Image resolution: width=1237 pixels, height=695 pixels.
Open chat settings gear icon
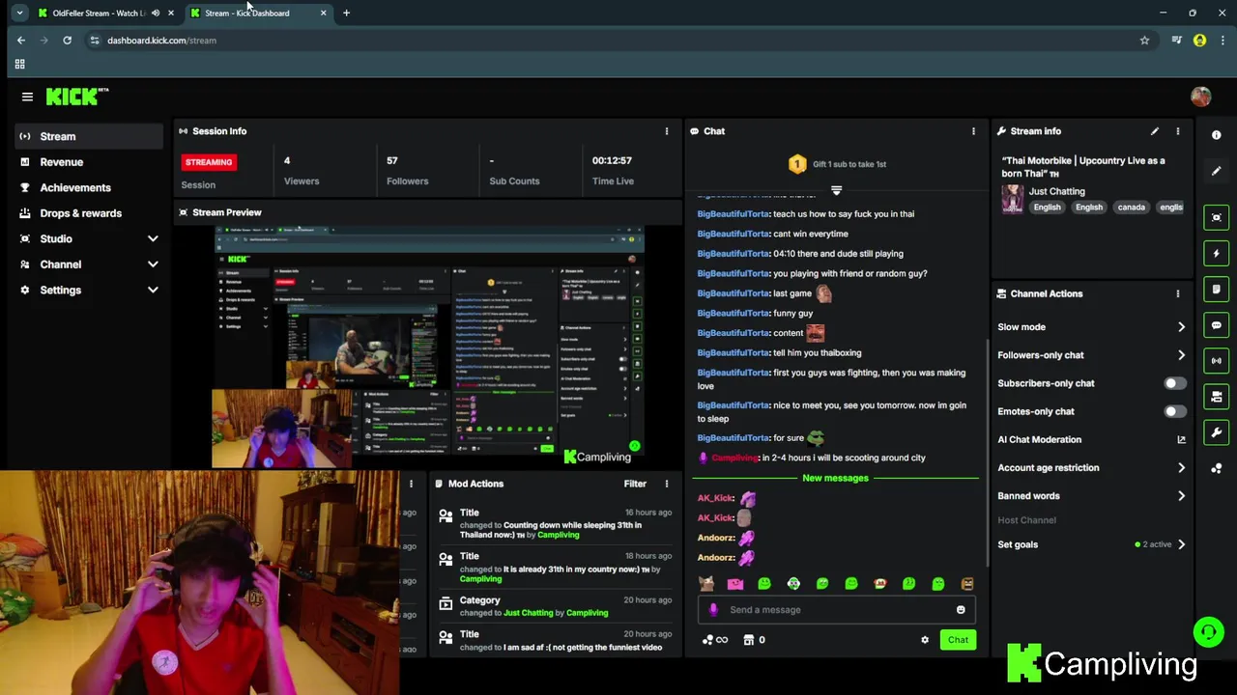point(925,640)
